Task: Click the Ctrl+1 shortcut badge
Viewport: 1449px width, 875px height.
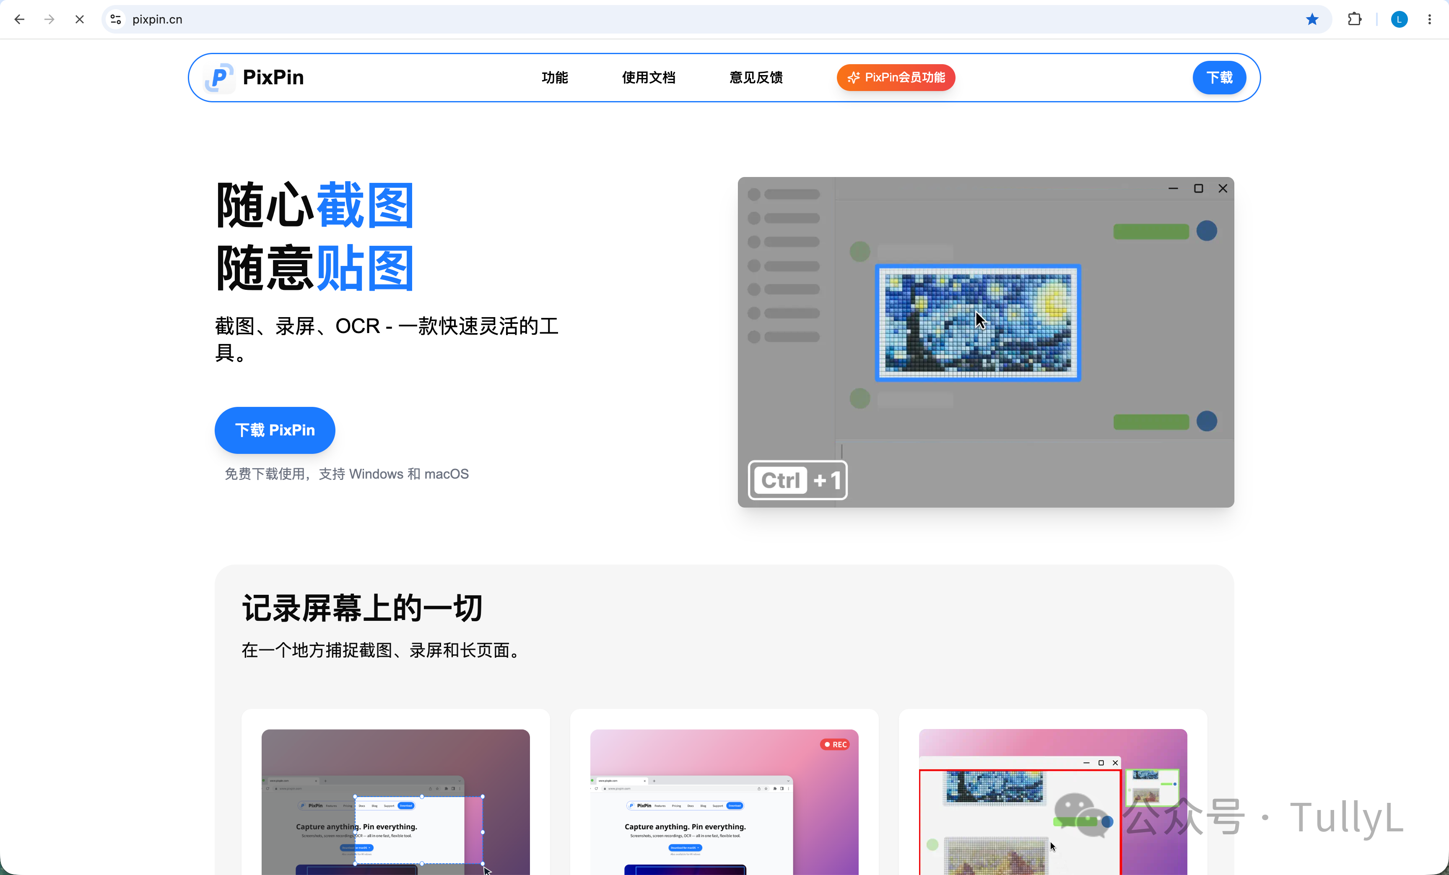Action: coord(797,480)
